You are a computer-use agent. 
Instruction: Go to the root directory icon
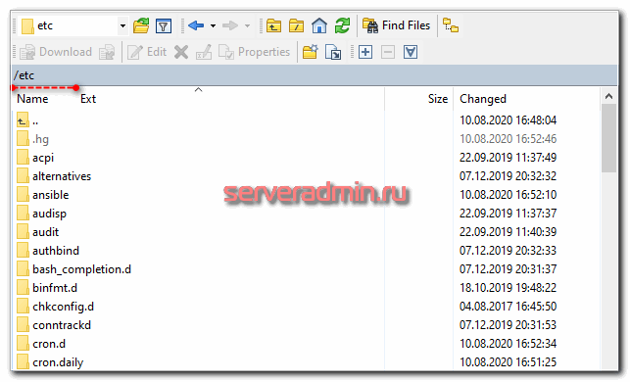[297, 26]
